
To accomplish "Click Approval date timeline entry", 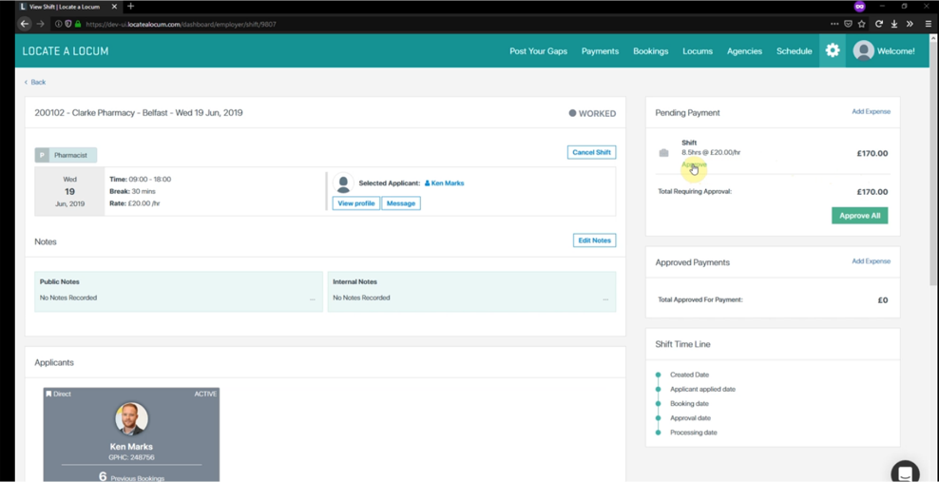I will click(x=691, y=418).
